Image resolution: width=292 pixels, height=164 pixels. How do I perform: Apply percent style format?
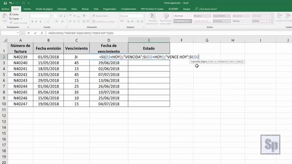coord(128,21)
